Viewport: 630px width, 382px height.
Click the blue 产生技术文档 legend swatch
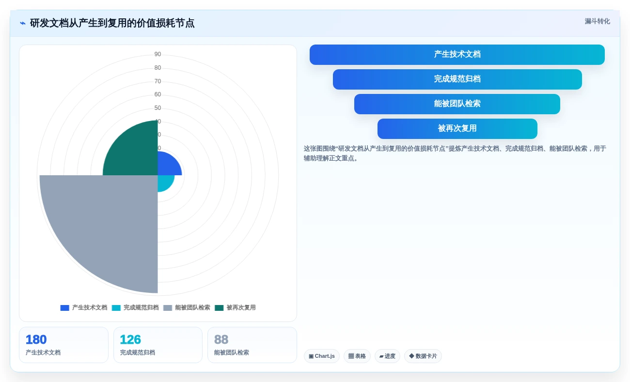point(65,308)
